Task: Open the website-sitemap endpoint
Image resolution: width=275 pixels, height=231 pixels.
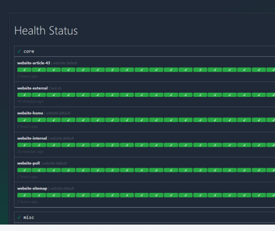Action: 32,188
